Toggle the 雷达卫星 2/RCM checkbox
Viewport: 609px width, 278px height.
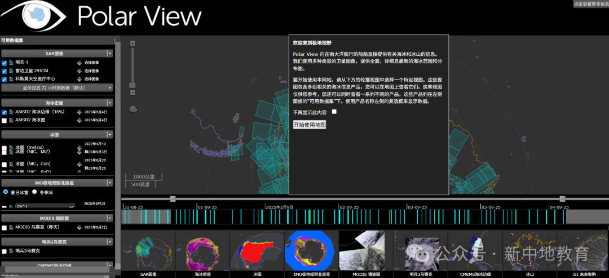[x=5, y=71]
